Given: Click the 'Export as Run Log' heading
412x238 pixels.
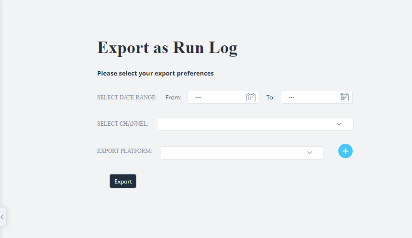Looking at the screenshot, I should [x=167, y=48].
